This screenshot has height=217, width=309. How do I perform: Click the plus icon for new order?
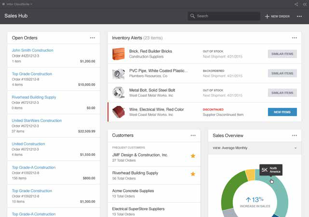tap(267, 16)
